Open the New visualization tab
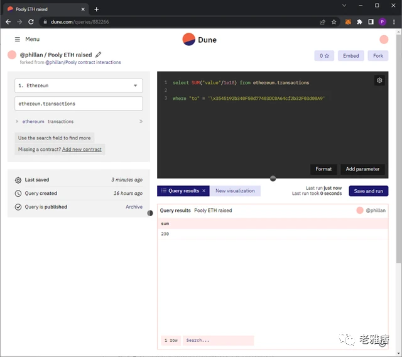Image resolution: width=402 pixels, height=357 pixels. [235, 191]
